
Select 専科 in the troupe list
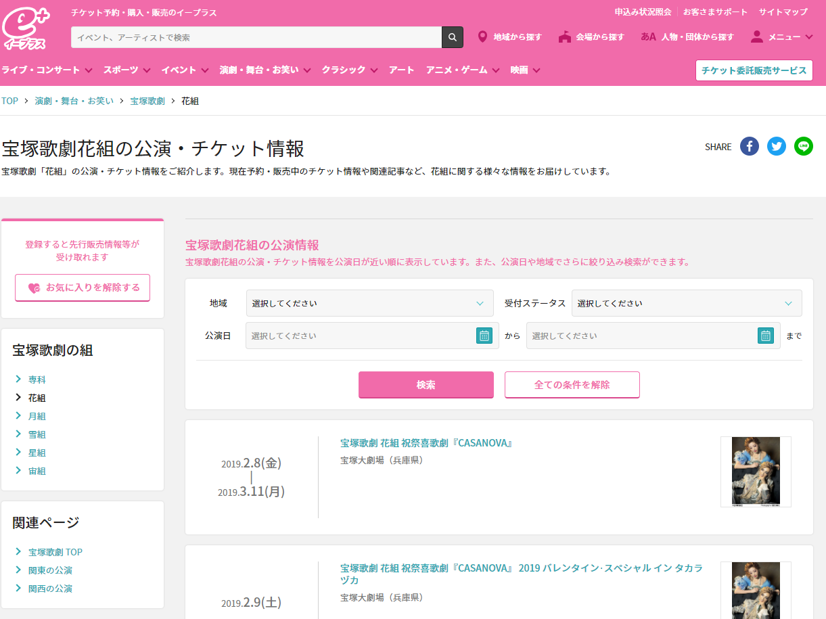point(37,380)
